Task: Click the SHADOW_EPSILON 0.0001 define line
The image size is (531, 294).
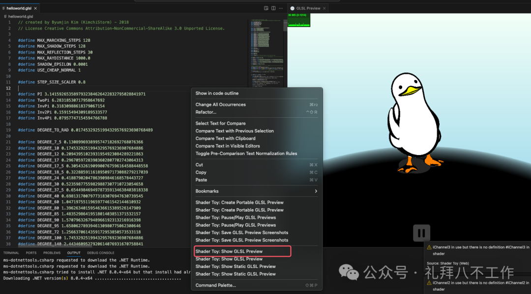Action: [53, 64]
